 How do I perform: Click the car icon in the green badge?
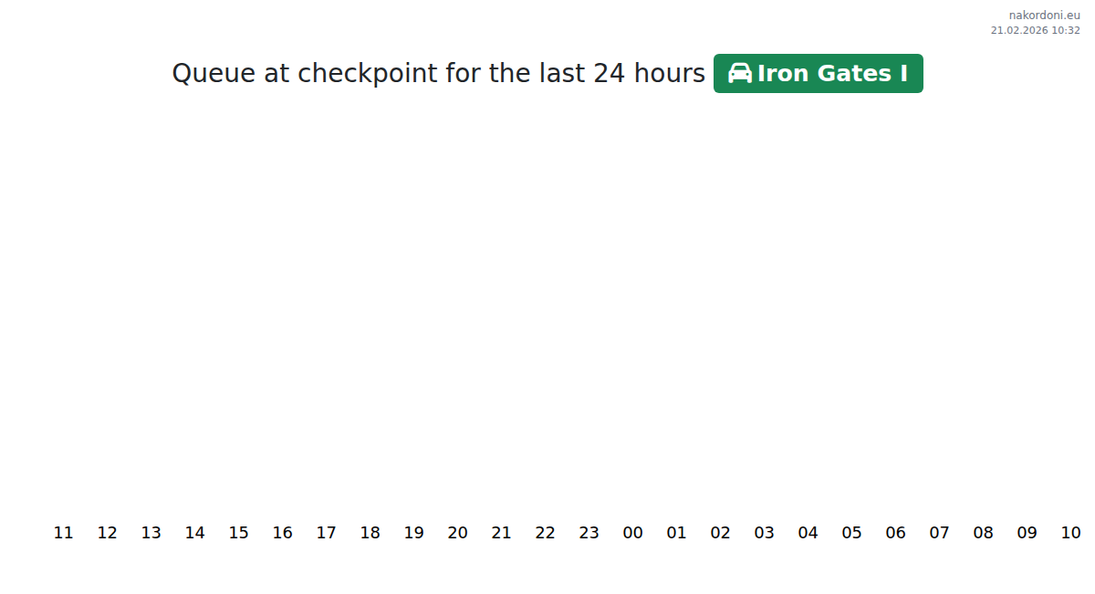[740, 74]
